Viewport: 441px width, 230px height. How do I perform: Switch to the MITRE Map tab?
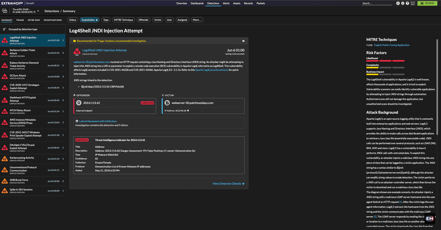tap(34, 20)
